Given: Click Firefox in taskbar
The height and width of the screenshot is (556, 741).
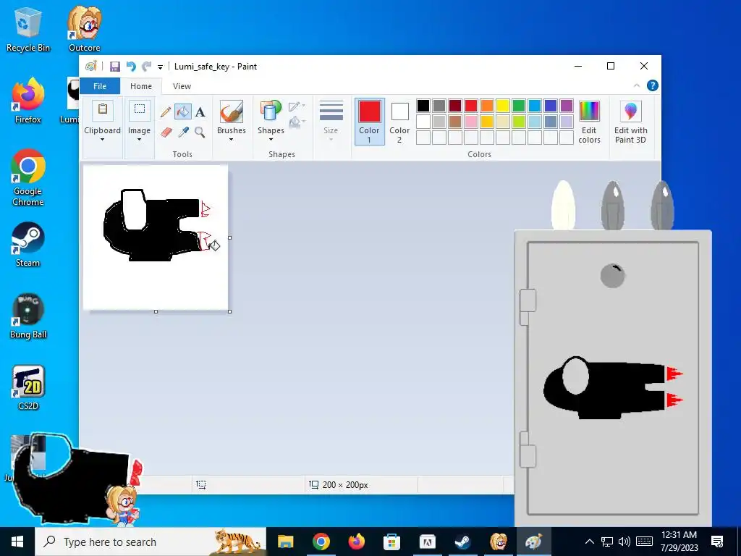Looking at the screenshot, I should (x=356, y=542).
